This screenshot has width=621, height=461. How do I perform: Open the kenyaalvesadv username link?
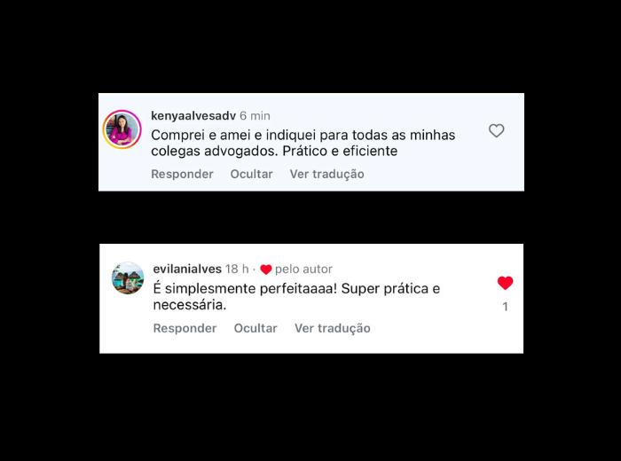pyautogui.click(x=193, y=116)
